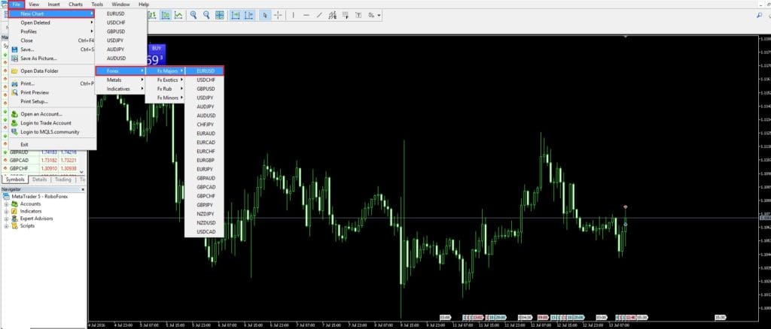This screenshot has height=329, width=771.
Task: Expand the Expert Advisors tree node
Action: point(6,219)
